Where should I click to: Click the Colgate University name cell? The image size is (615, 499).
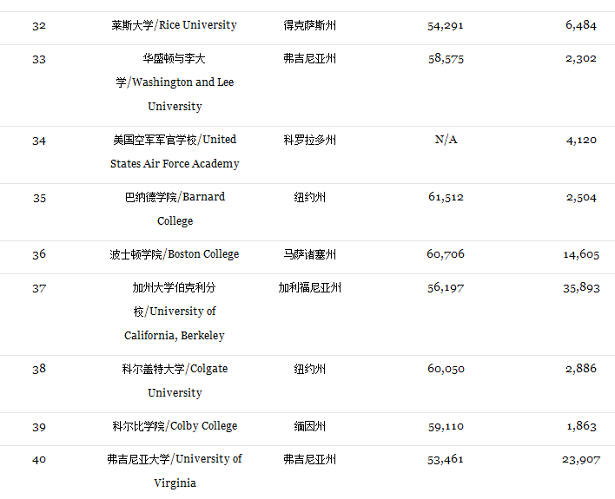174,380
